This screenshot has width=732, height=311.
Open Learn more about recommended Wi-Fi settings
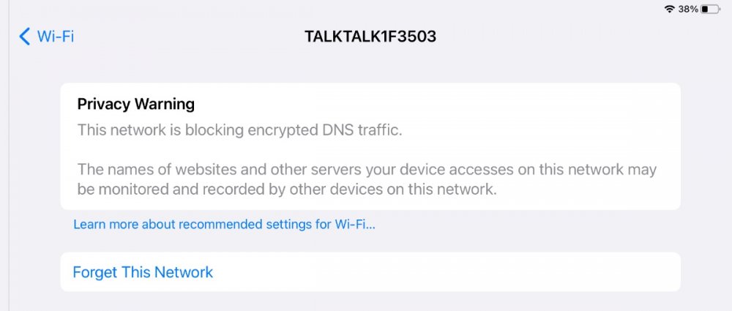pyautogui.click(x=224, y=224)
